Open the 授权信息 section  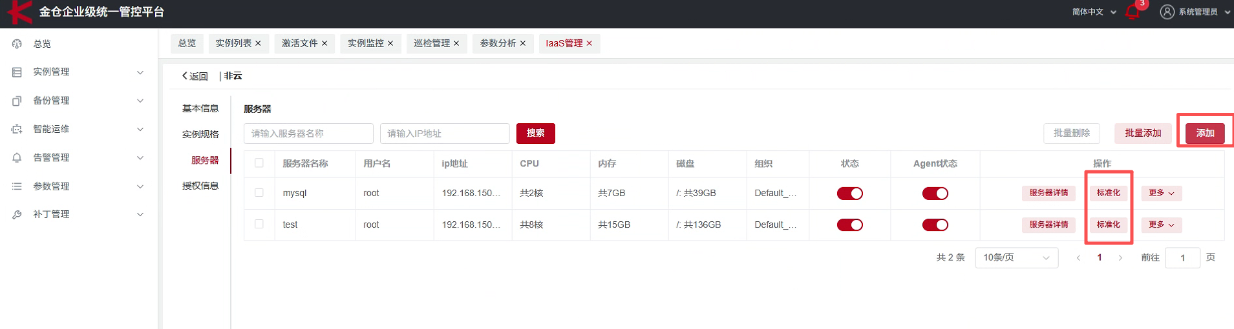(200, 186)
